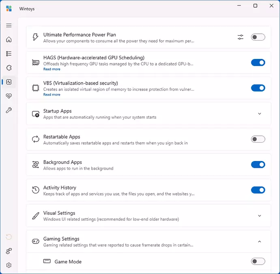This screenshot has width=280, height=274.
Task: Click Read more link under VBS
Action: tap(52, 95)
